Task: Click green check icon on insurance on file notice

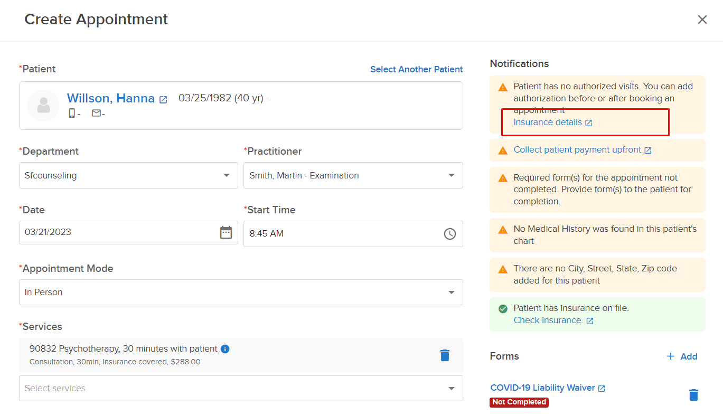Action: tap(503, 308)
